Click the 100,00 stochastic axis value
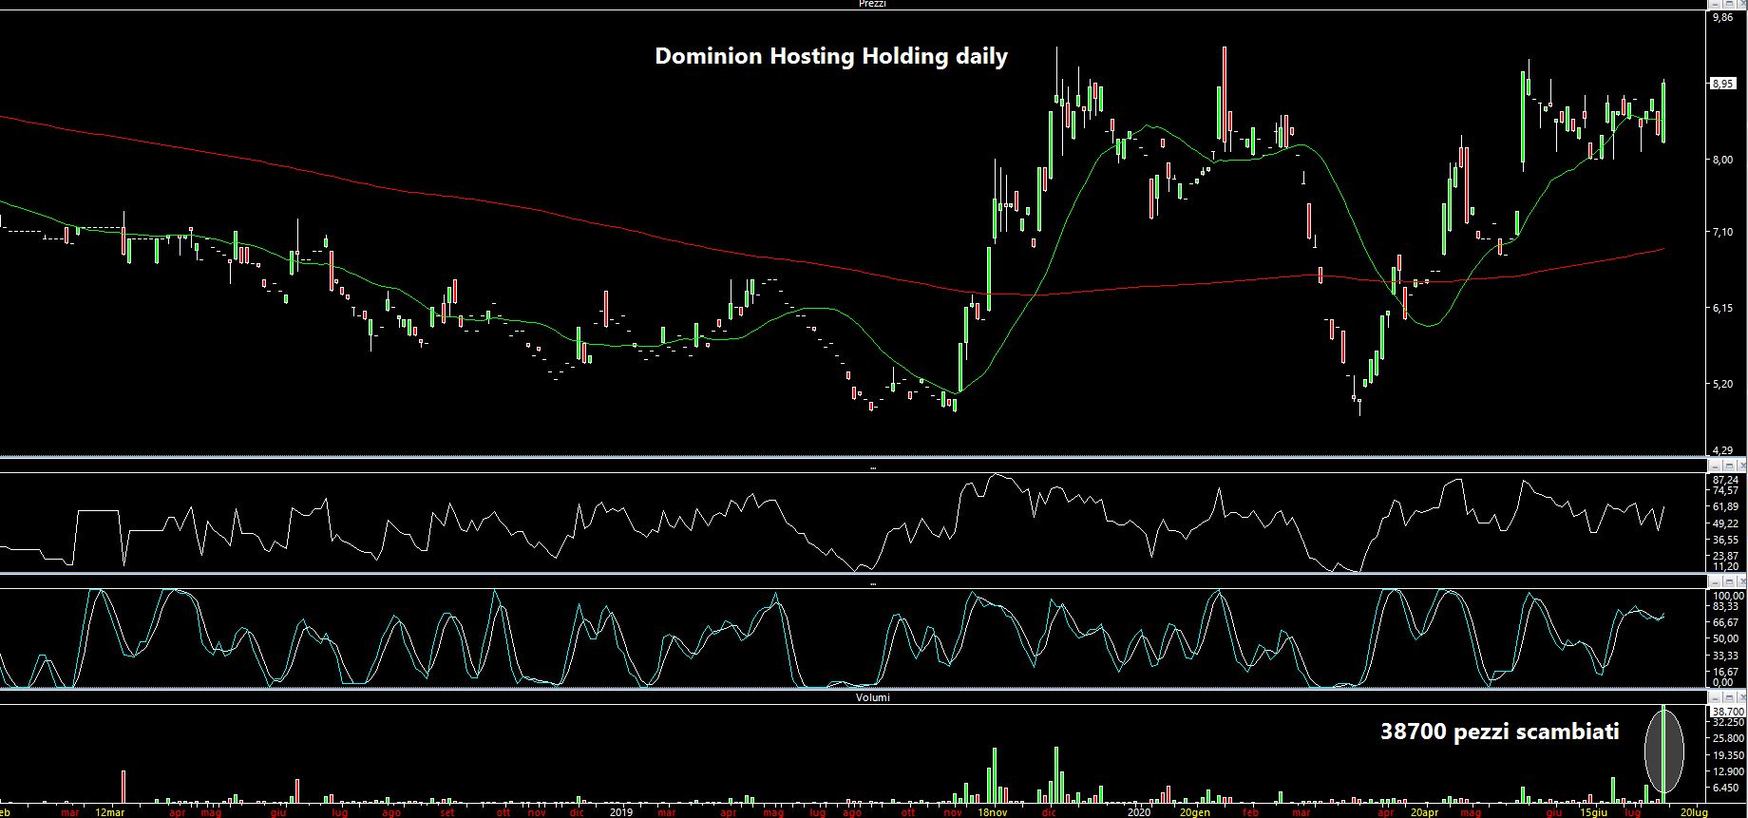This screenshot has width=1748, height=818. [1728, 596]
